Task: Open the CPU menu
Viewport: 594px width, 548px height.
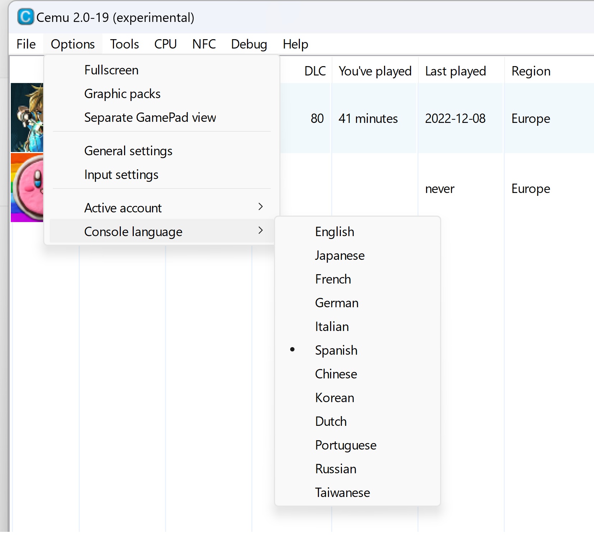Action: [165, 44]
